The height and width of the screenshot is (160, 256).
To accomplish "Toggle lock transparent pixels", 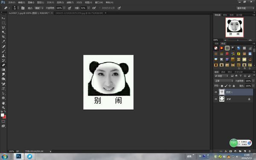I will 222,86.
